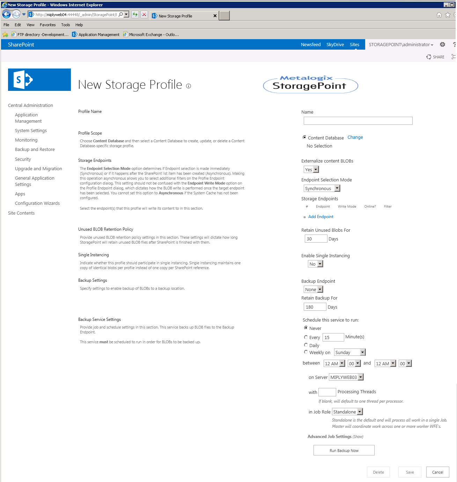Go to SkyDrive in the SharePoint bar

point(335,44)
